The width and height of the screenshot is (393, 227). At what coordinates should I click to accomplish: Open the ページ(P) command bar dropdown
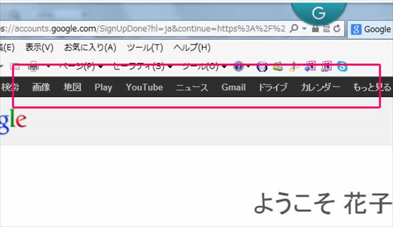click(x=81, y=67)
